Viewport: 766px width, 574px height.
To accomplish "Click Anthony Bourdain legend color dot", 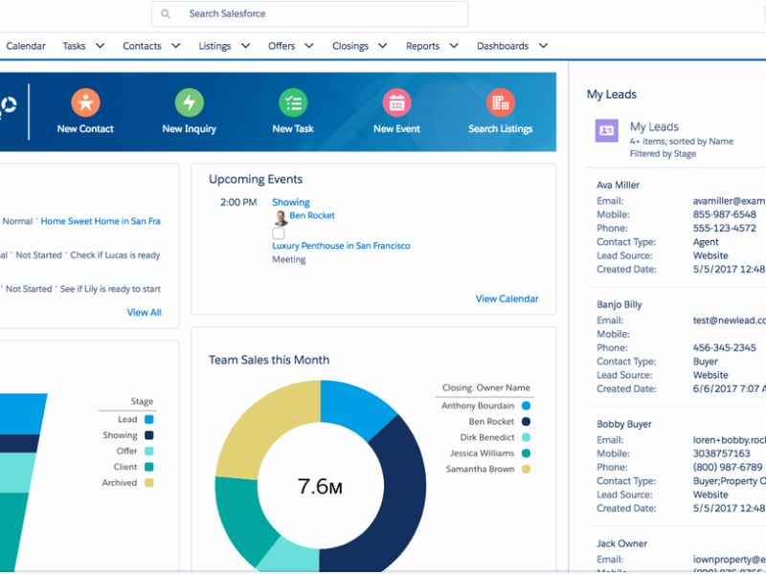I will point(526,406).
